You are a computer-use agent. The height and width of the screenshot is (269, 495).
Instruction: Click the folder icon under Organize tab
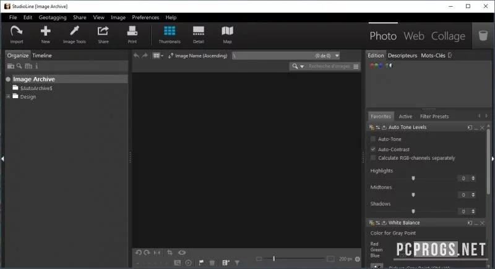point(11,66)
